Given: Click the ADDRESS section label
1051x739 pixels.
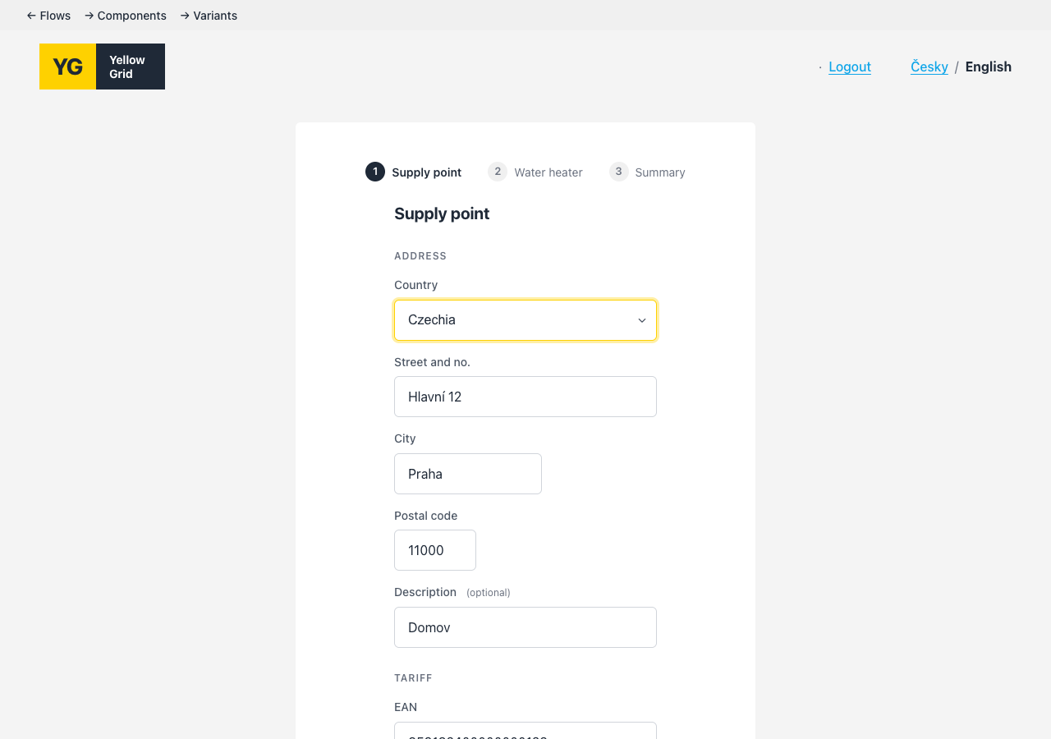Looking at the screenshot, I should (420, 256).
